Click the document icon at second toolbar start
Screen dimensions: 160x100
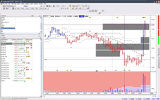coord(4,8)
